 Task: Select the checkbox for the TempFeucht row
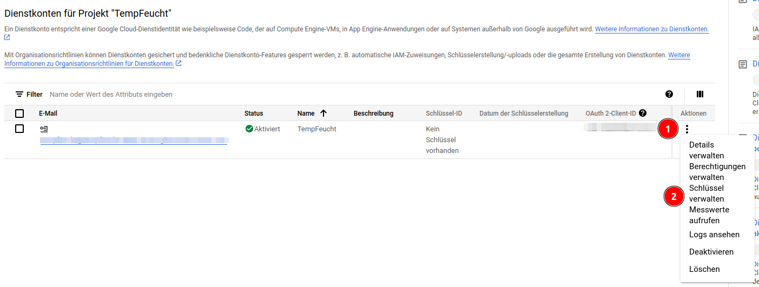click(19, 129)
